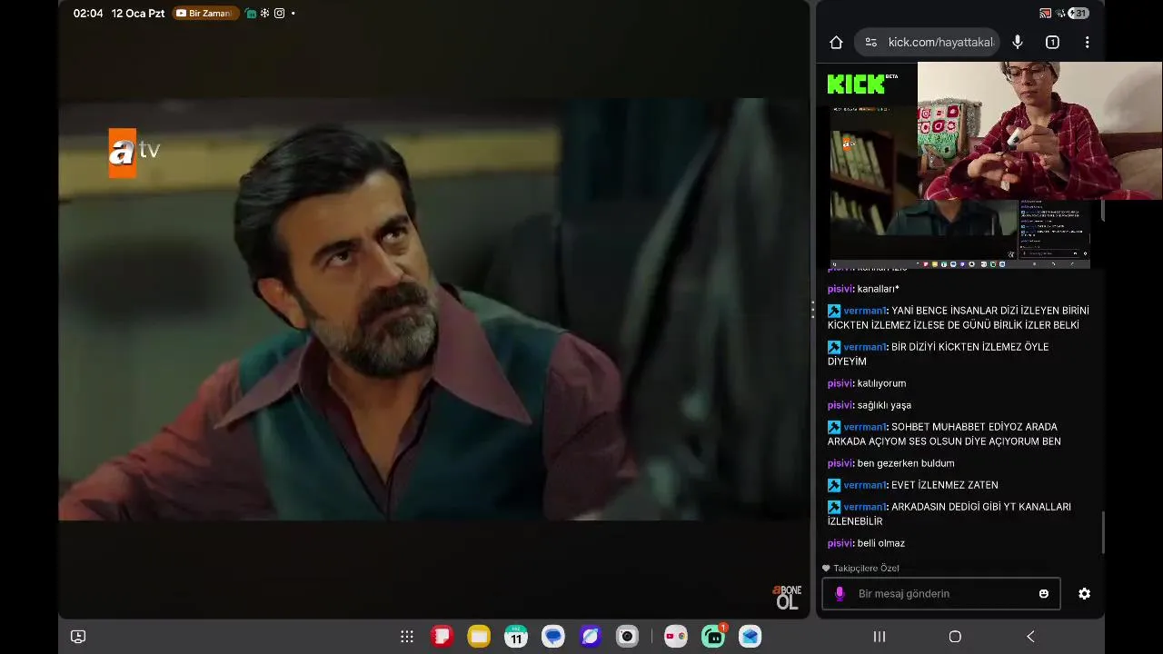This screenshot has height=654, width=1163.
Task: Grab the split-screen divider handle
Action: point(812,310)
